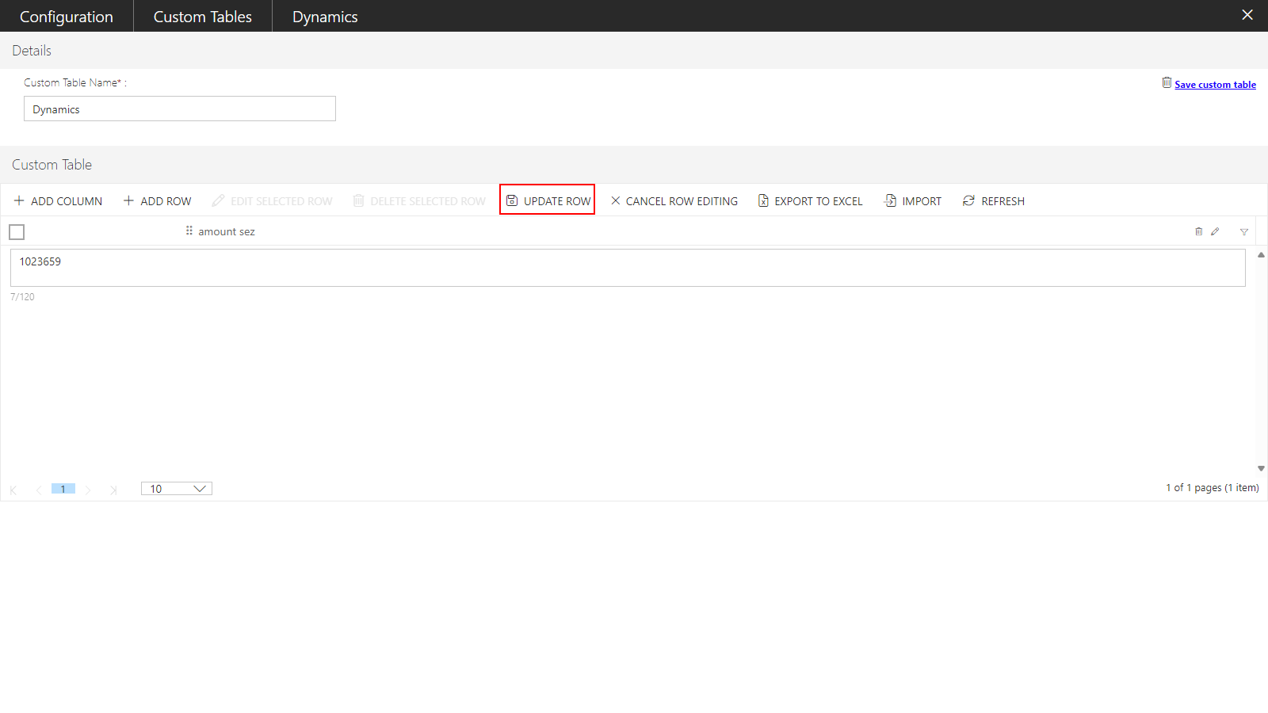Delete the amount sez column via trash icon
The width and height of the screenshot is (1268, 713).
point(1198,232)
